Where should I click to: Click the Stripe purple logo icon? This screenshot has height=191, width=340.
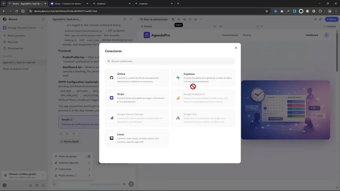point(112,98)
